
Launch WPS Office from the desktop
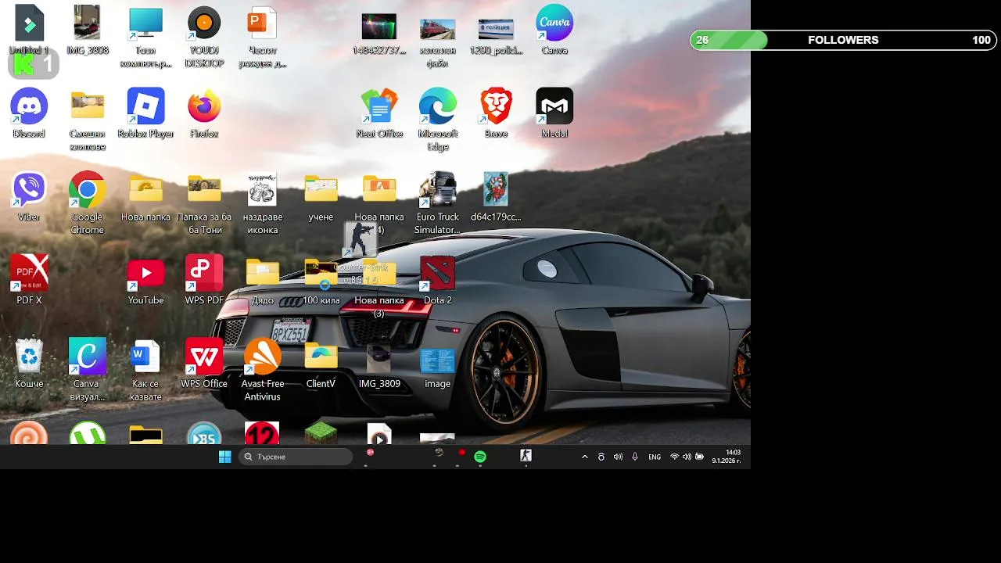tap(204, 357)
